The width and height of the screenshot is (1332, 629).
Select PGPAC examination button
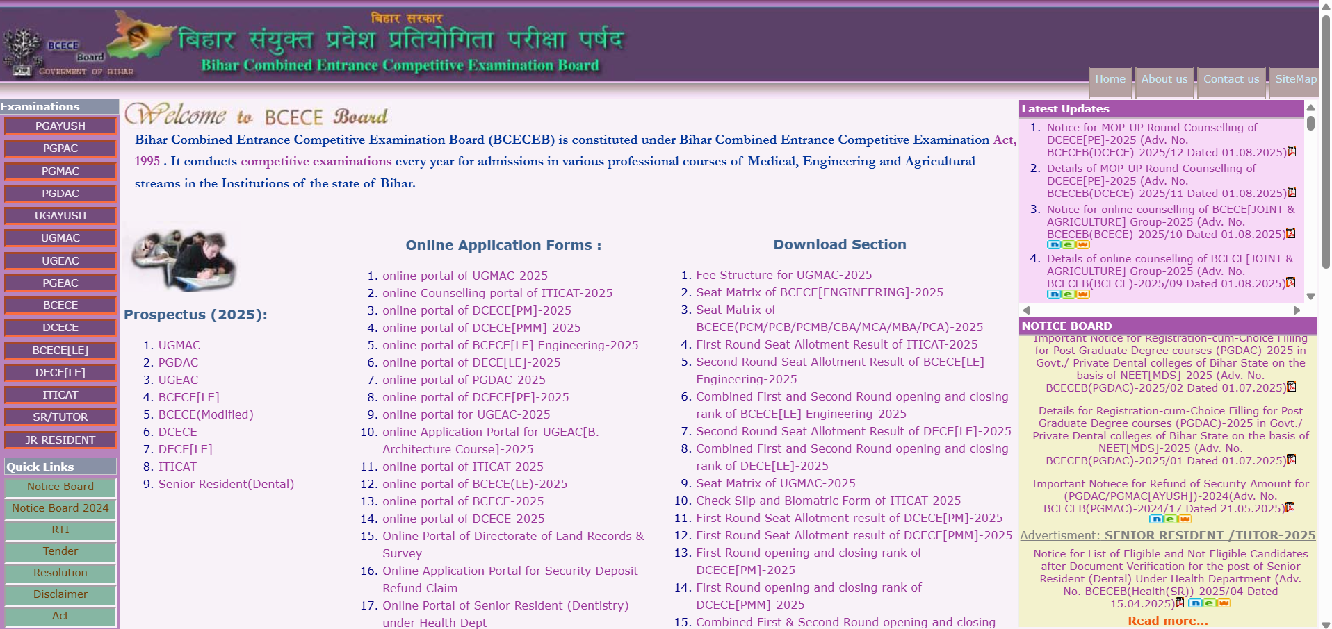tap(60, 149)
